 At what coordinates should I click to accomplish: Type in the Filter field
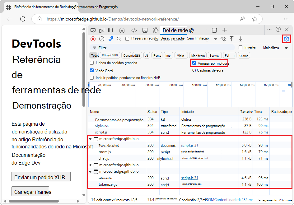tap(140, 48)
